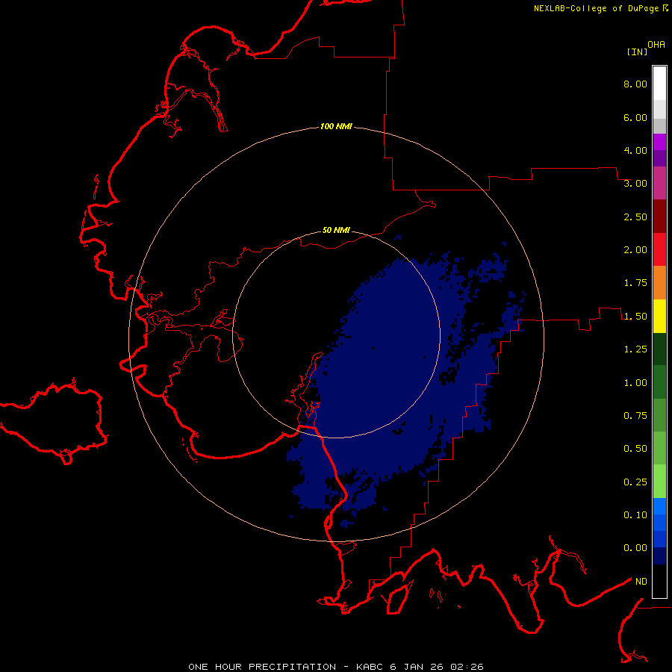This screenshot has height=672, width=672.
Task: Click the 6.00 legend value
Action: (635, 117)
